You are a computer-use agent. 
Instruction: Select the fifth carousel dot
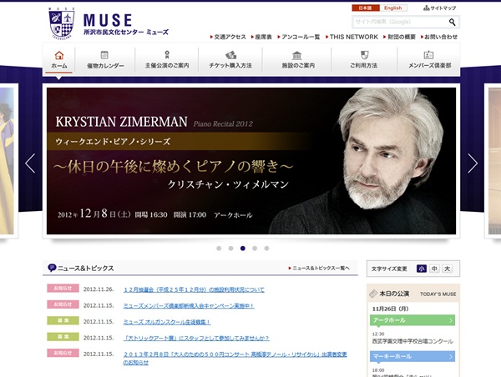[266, 249]
